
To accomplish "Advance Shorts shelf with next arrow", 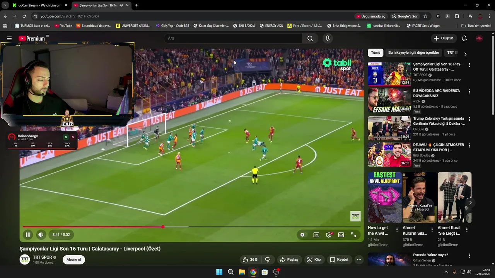I will coord(470,203).
